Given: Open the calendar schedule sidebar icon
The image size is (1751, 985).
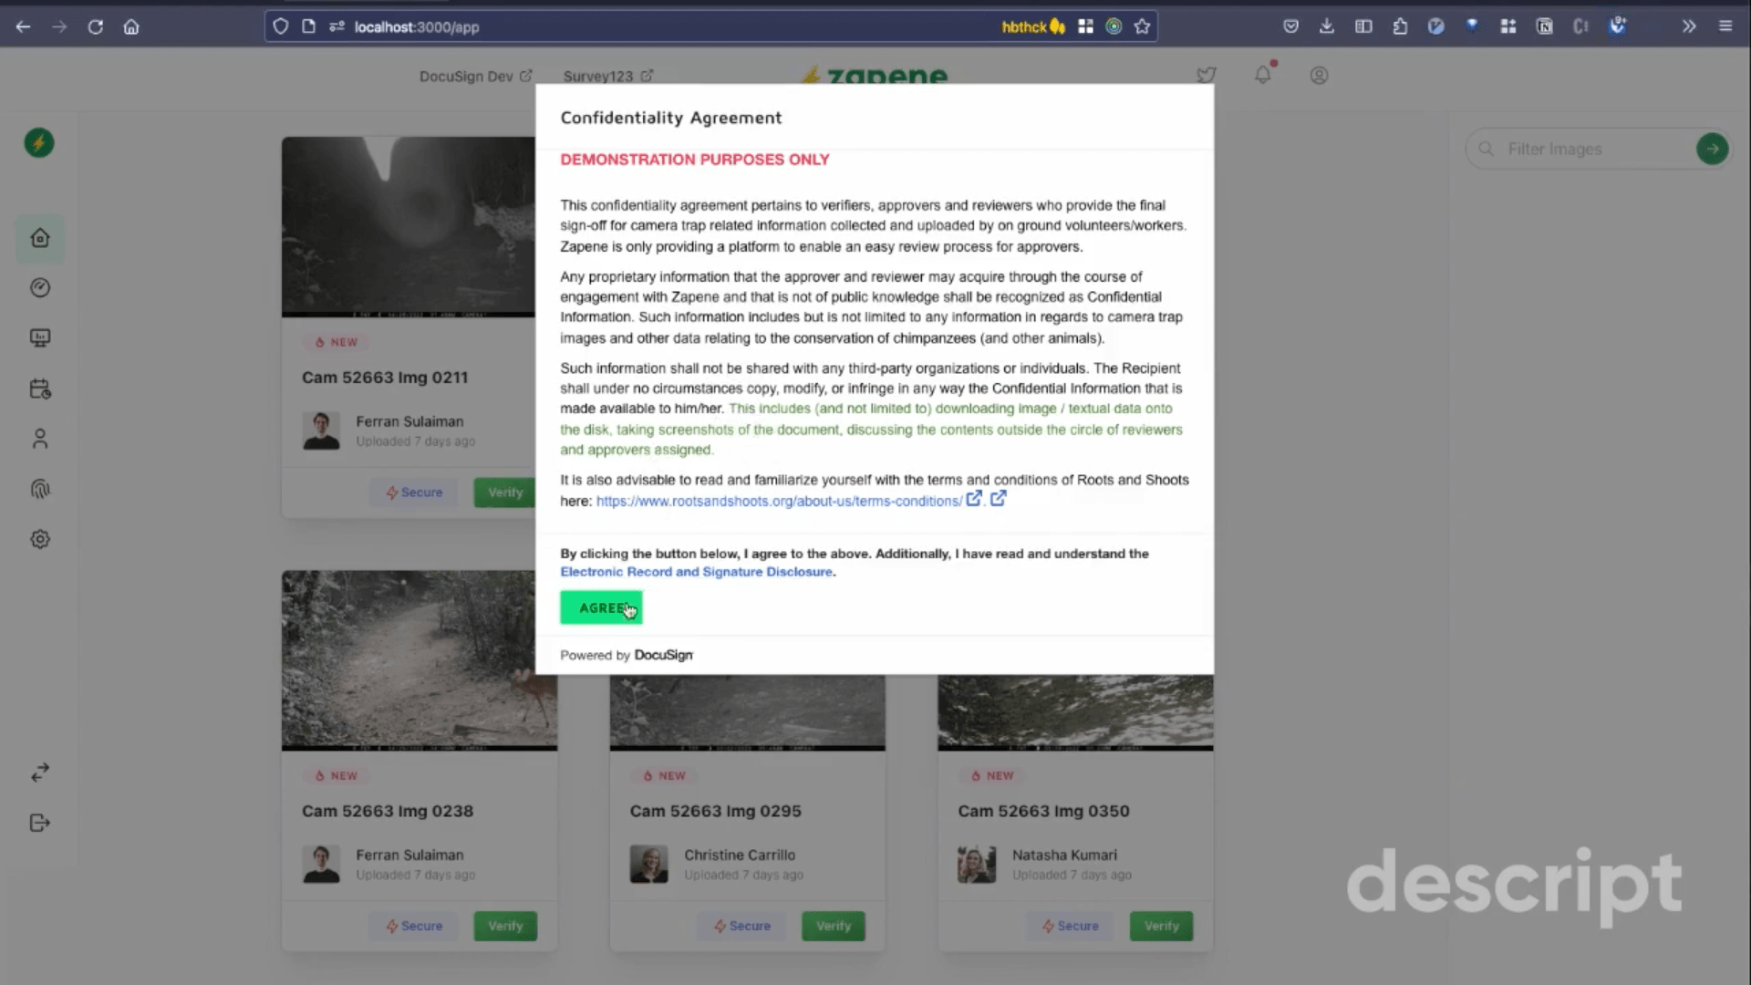Looking at the screenshot, I should click(x=40, y=389).
